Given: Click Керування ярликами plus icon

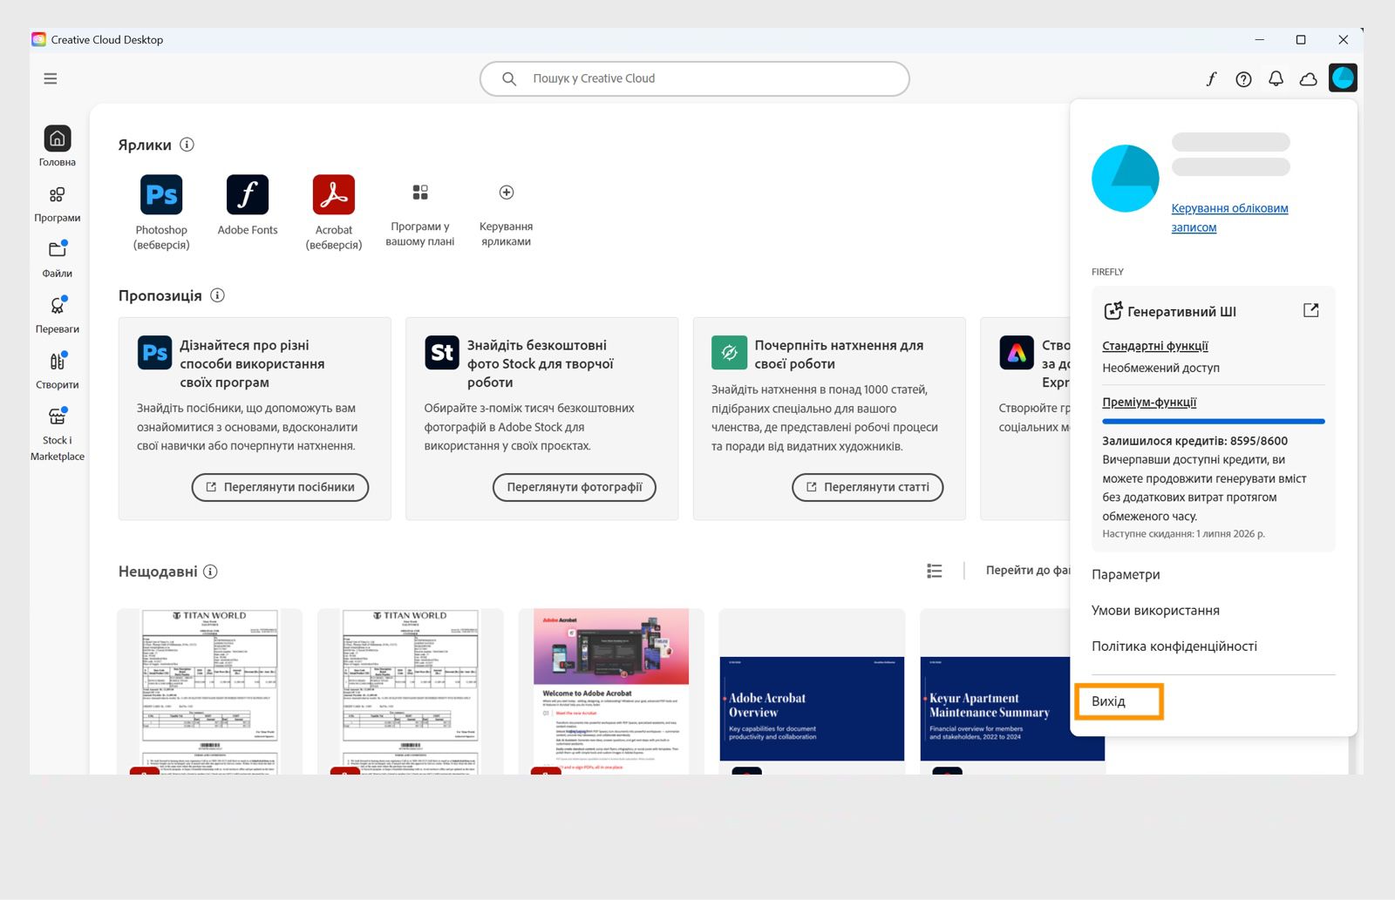Looking at the screenshot, I should (507, 193).
